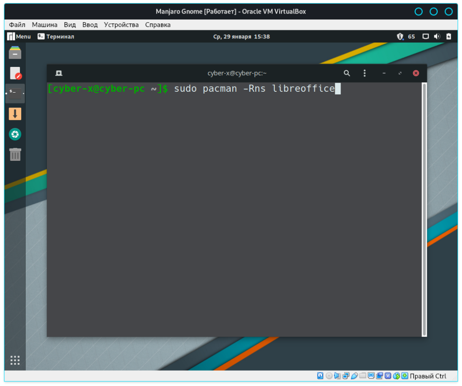The height and width of the screenshot is (386, 462).
Task: Open the Manjaro Menu button
Action: pos(19,37)
